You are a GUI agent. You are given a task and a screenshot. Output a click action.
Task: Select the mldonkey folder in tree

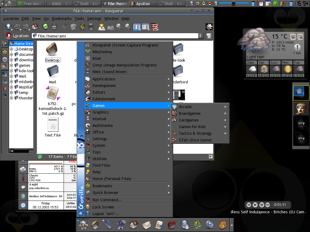pos(24,82)
